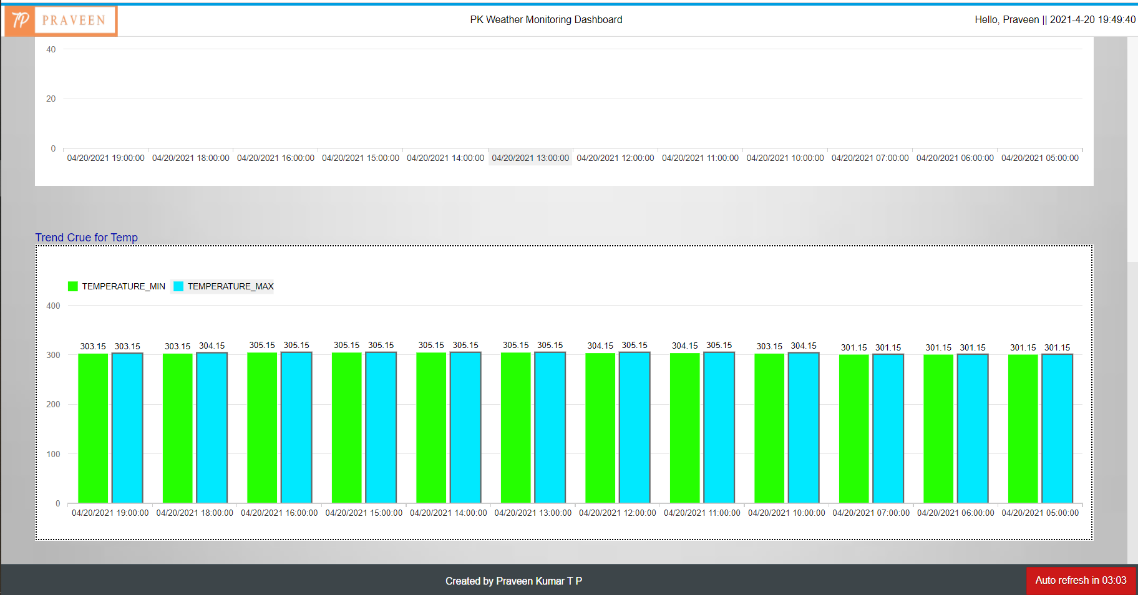Click the 400 y-axis label in temp chart
The image size is (1138, 595).
[53, 306]
